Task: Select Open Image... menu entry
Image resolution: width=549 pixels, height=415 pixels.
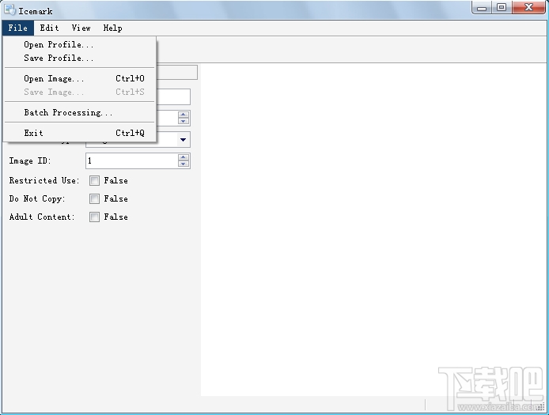Action: [80, 78]
